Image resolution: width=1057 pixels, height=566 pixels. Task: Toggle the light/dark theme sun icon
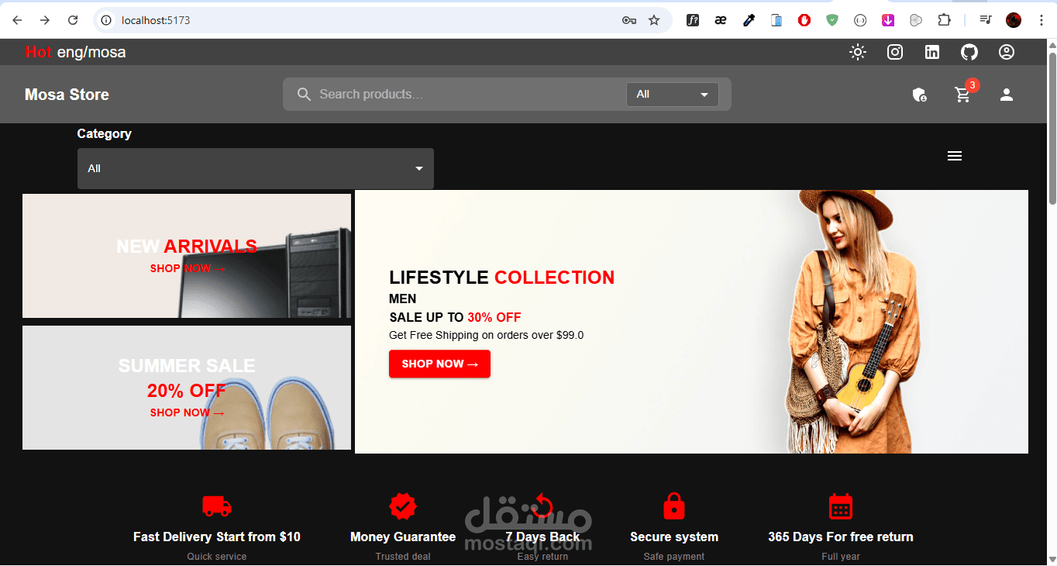pyautogui.click(x=857, y=52)
